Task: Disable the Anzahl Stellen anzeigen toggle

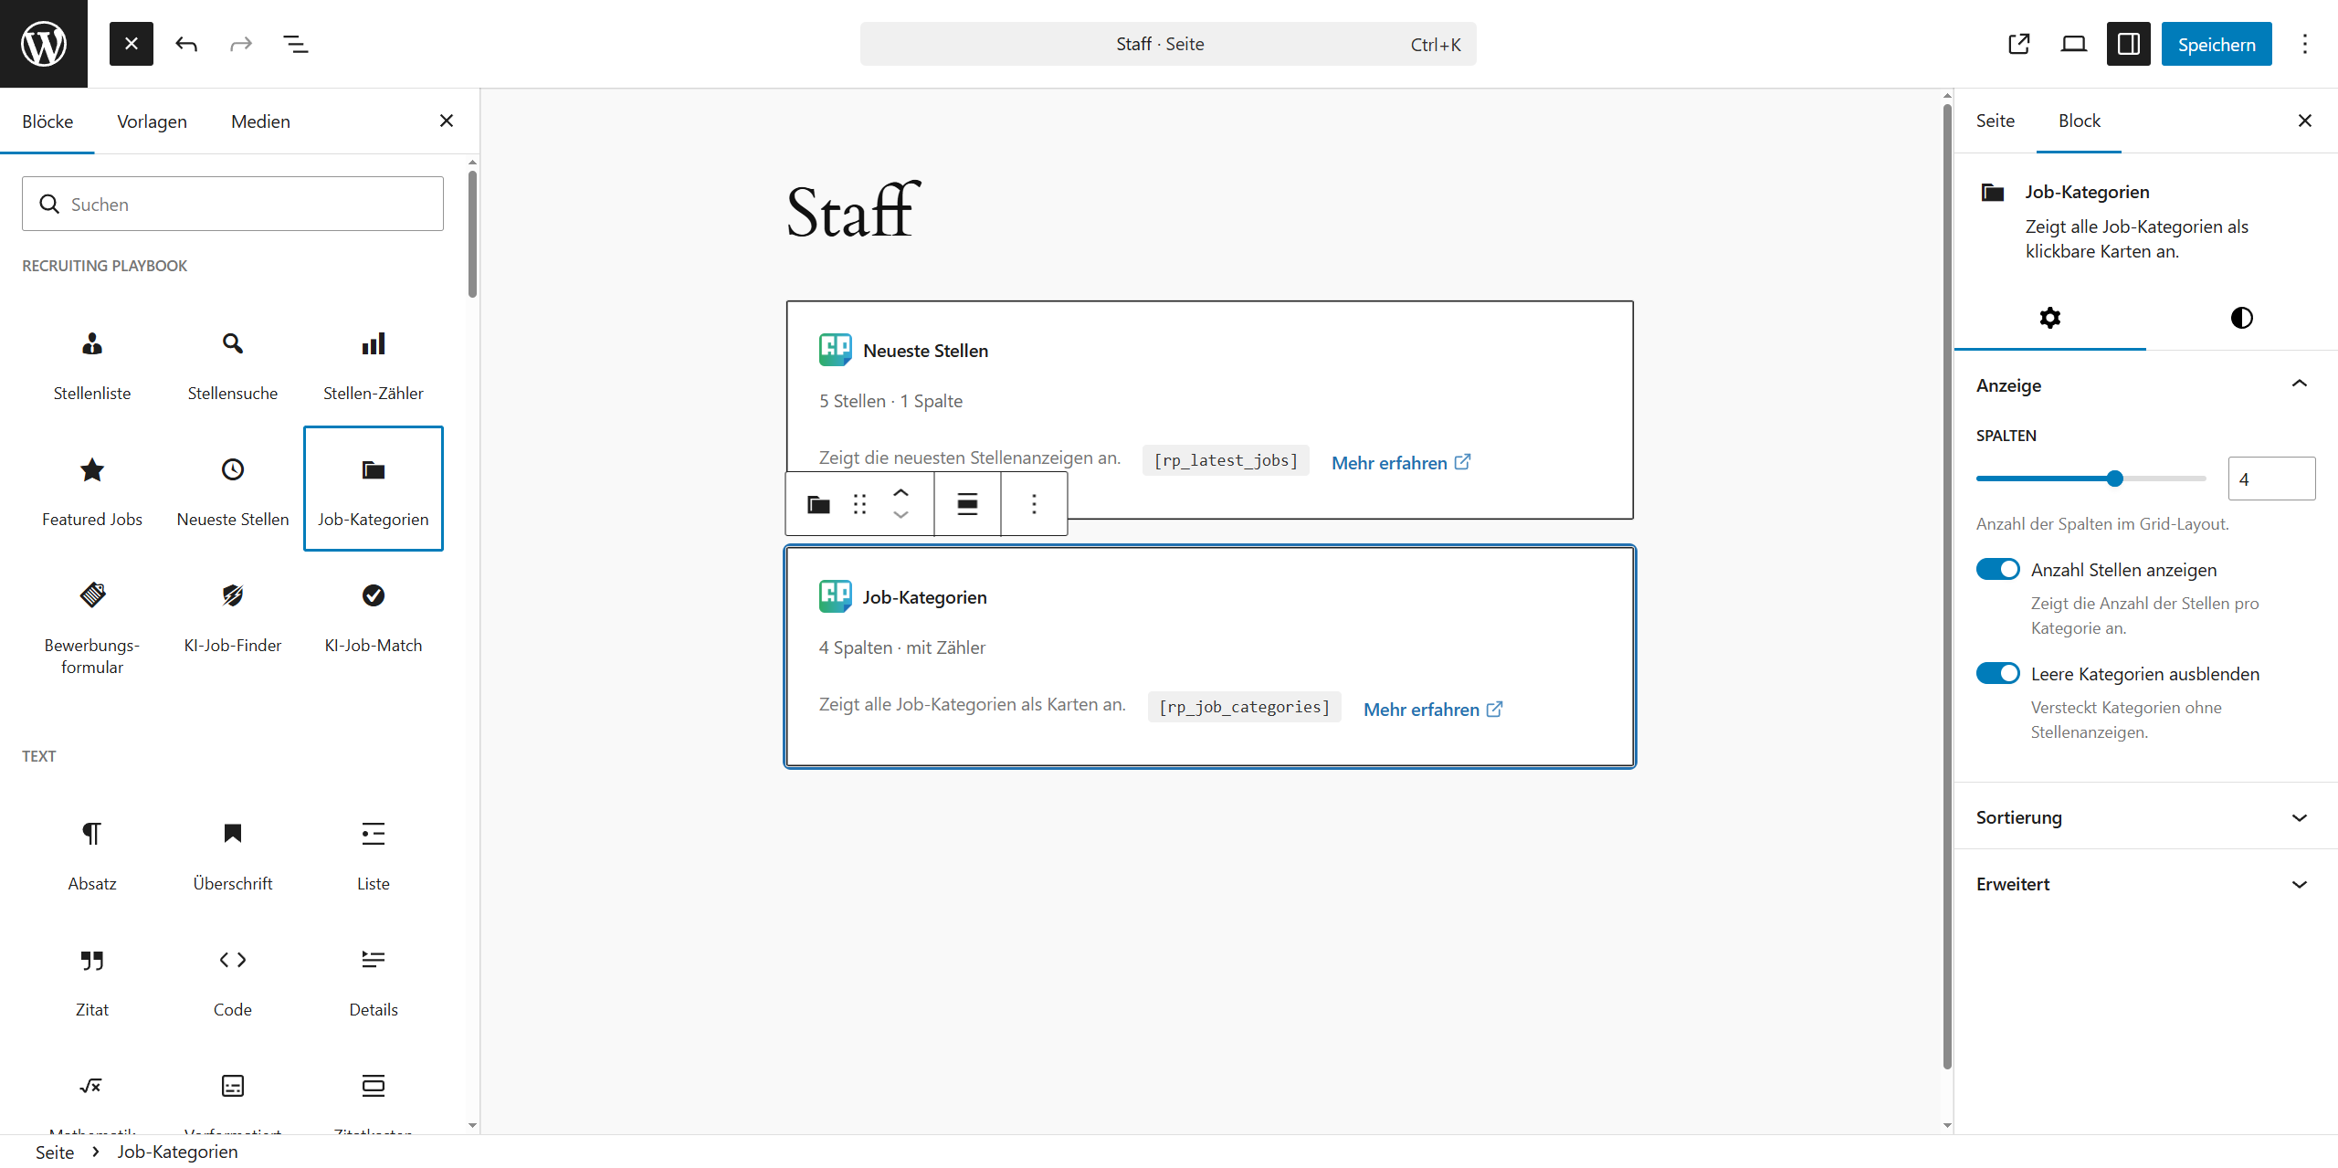Action: pos(1998,569)
